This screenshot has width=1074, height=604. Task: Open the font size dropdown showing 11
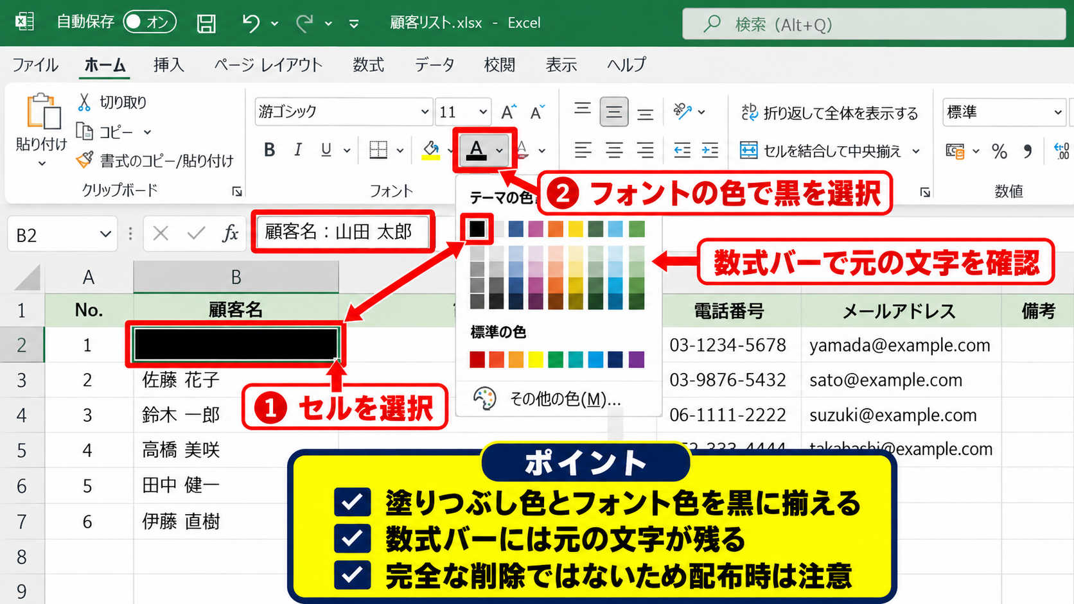click(482, 112)
